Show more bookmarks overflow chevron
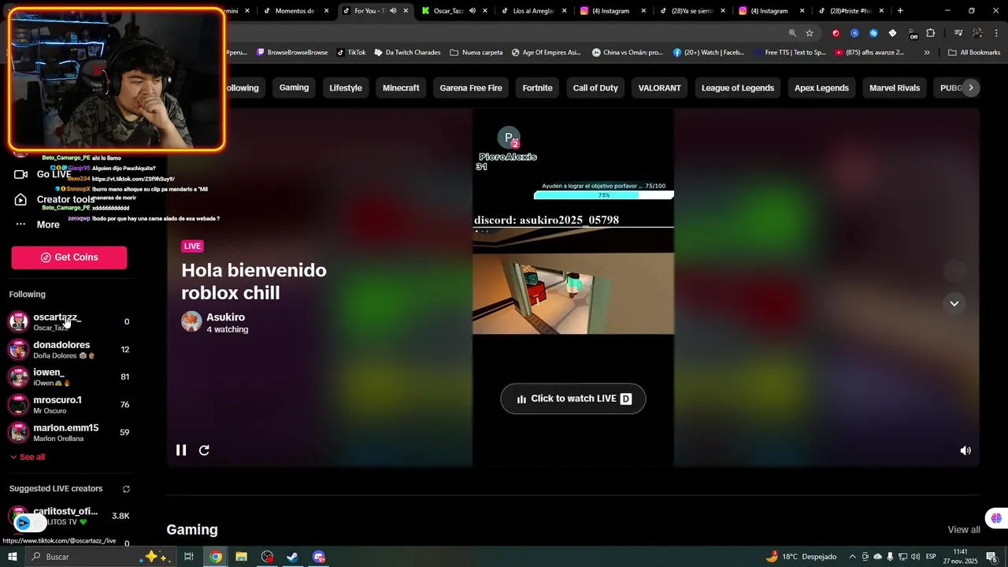This screenshot has width=1008, height=567. tap(927, 53)
